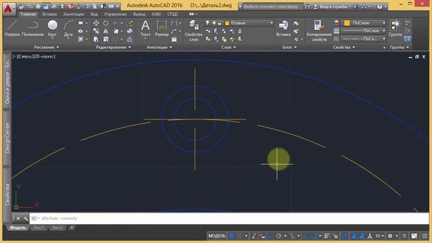
Task: Expand the Блок panel
Action: tap(290, 47)
